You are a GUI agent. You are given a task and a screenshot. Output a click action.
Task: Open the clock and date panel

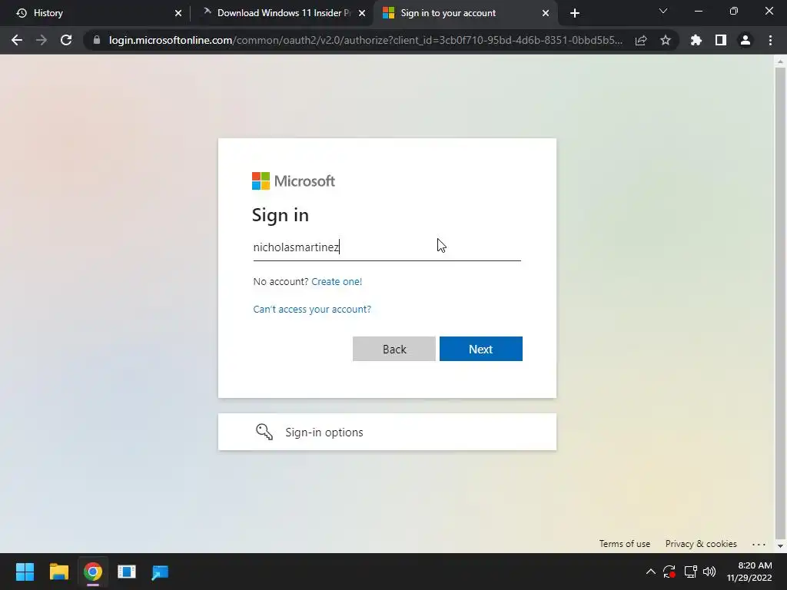click(x=749, y=572)
